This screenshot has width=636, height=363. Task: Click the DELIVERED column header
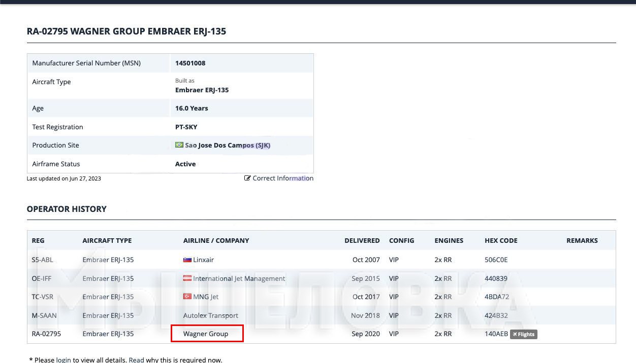(x=362, y=240)
